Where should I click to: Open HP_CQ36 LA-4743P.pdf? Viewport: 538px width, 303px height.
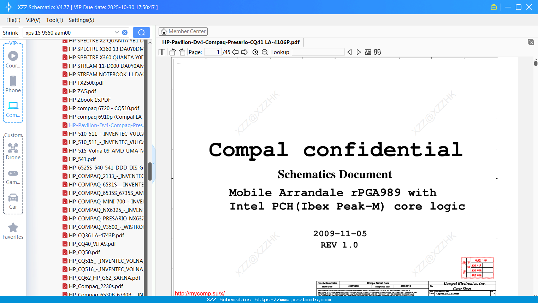93,235
